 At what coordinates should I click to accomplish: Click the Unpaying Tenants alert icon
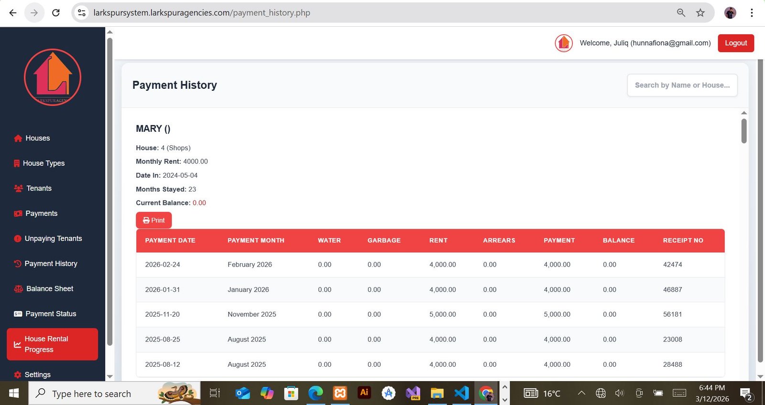pyautogui.click(x=18, y=238)
